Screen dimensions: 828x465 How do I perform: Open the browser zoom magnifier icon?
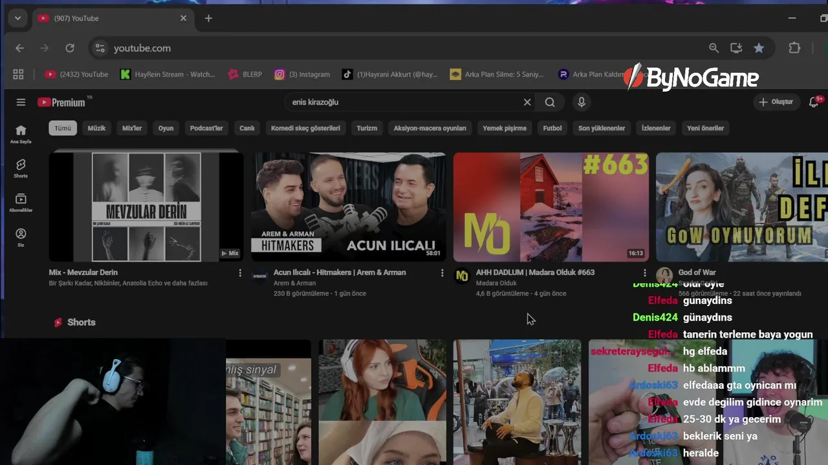(x=714, y=48)
